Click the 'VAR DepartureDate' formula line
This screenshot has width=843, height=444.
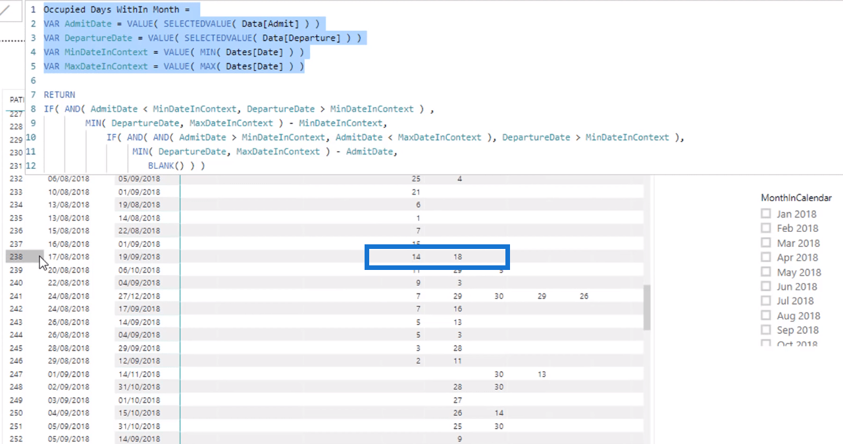coord(203,38)
